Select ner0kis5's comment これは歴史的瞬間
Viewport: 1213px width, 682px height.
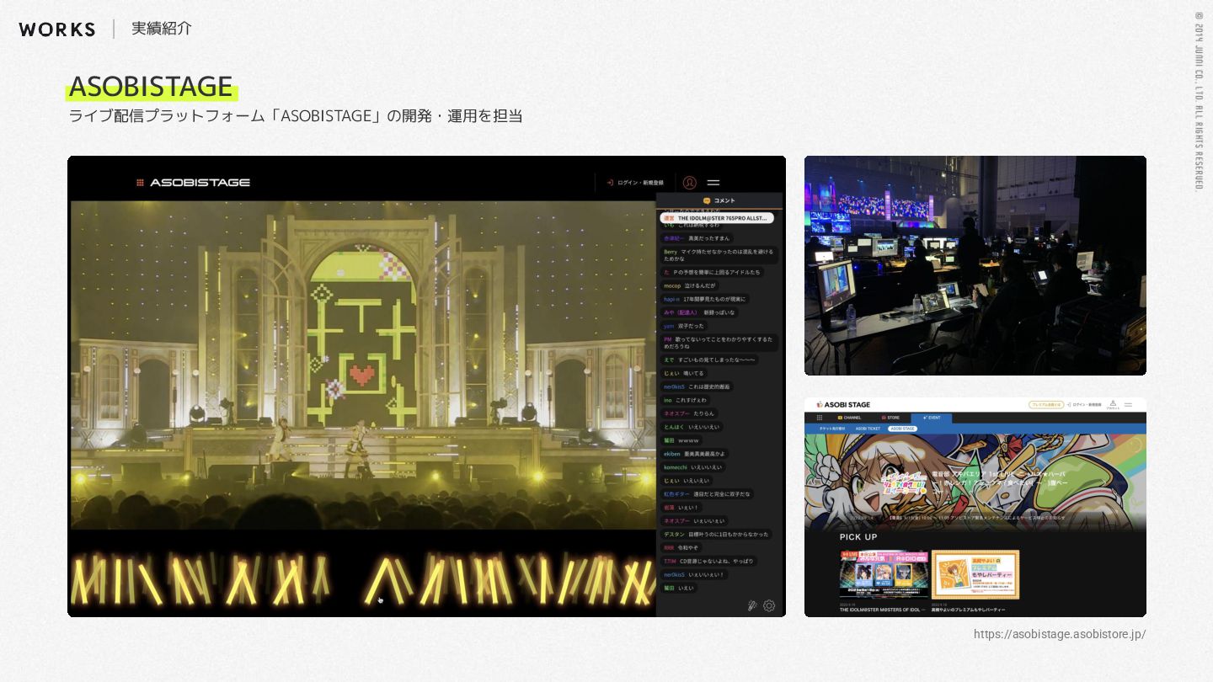click(697, 386)
